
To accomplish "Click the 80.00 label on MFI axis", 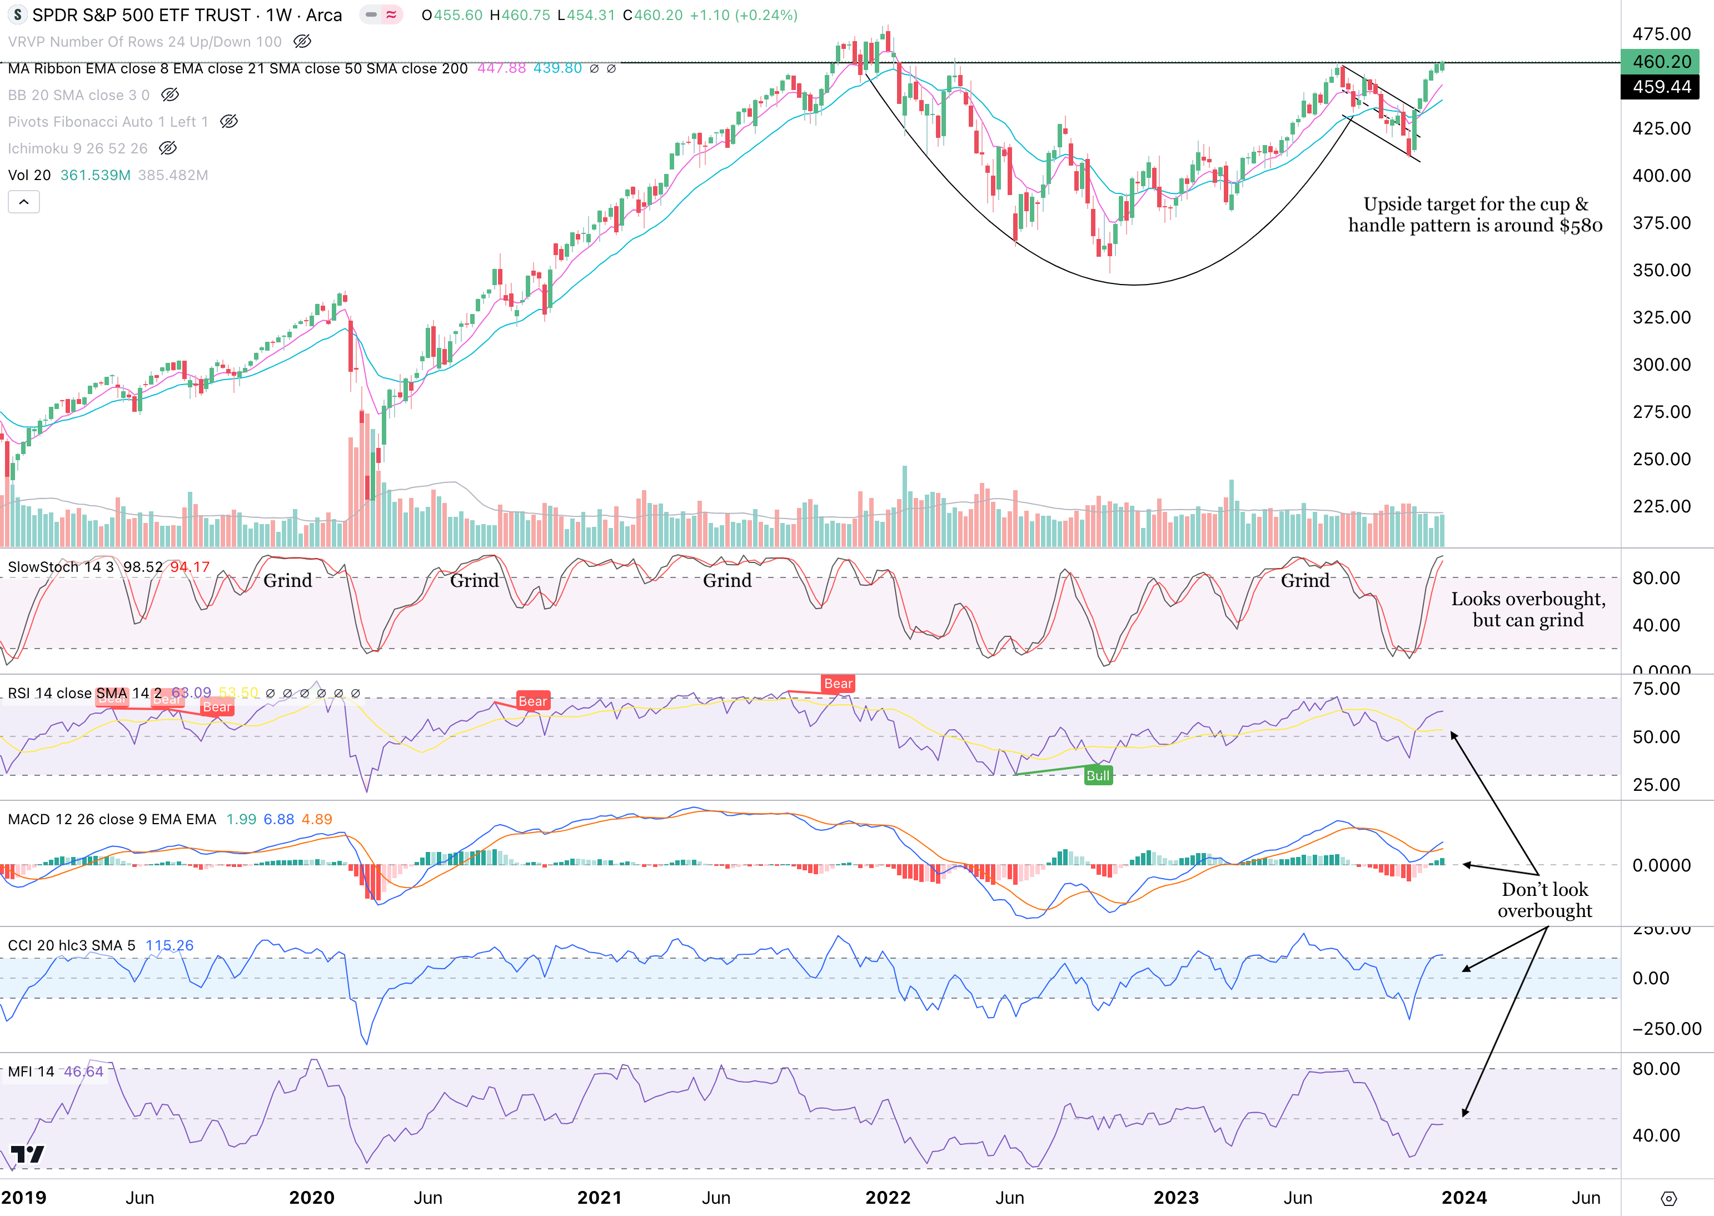I will [x=1656, y=1069].
